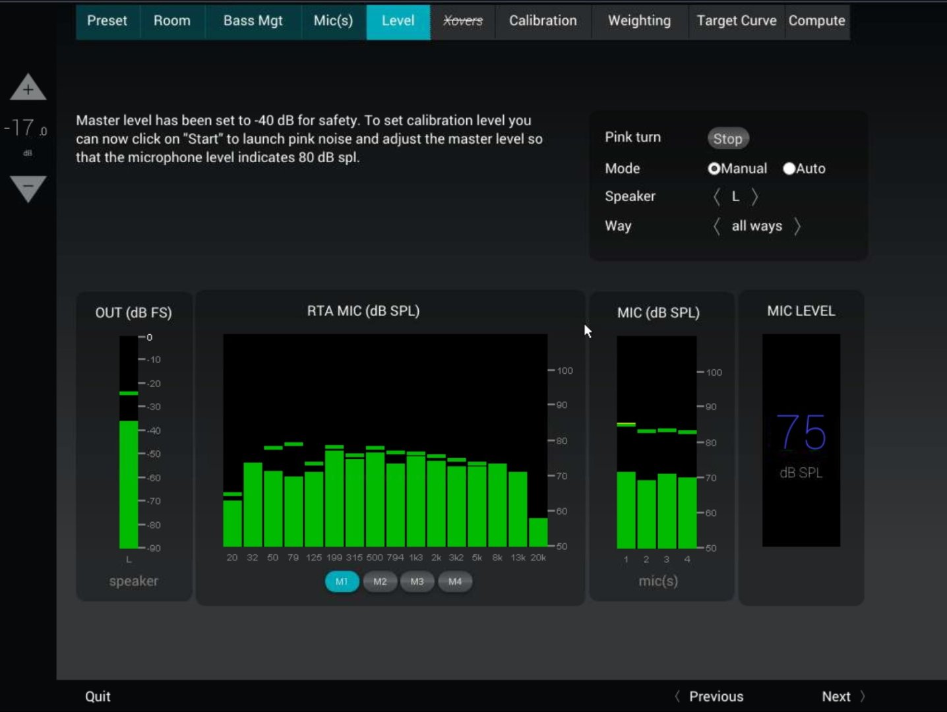Switch to previous way with left chevron
This screenshot has height=712, width=947.
(716, 226)
